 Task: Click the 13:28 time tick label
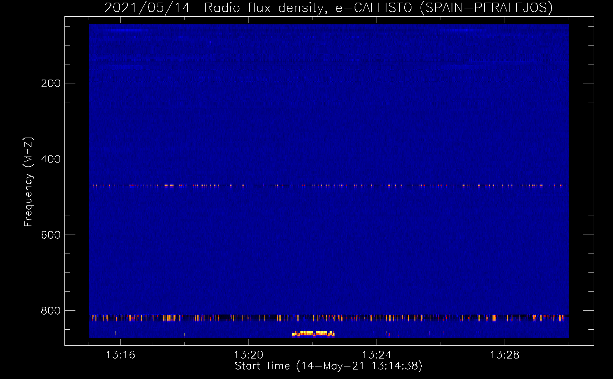click(x=505, y=355)
